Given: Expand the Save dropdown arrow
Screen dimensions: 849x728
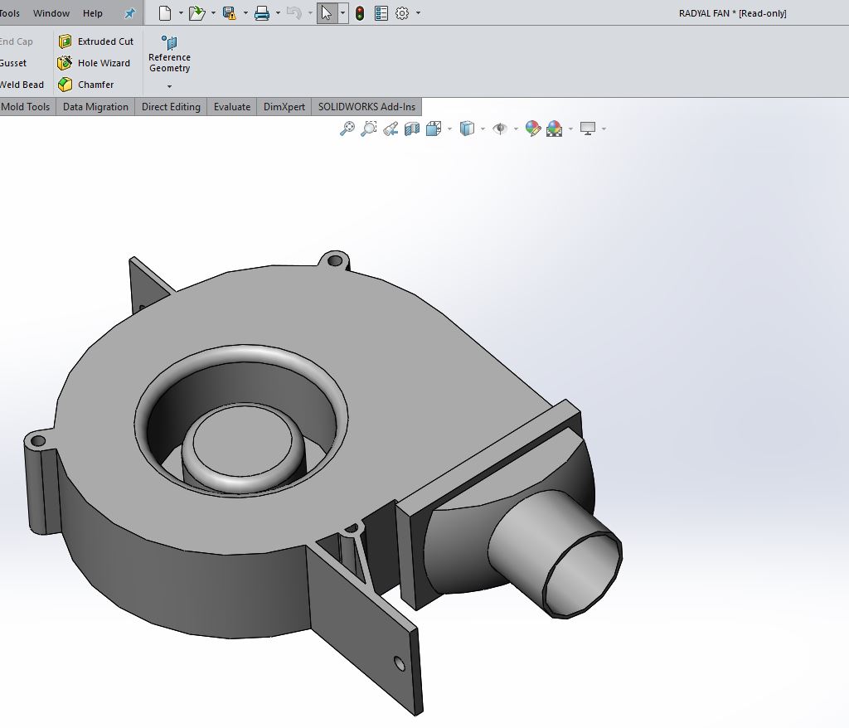Looking at the screenshot, I should (245, 13).
